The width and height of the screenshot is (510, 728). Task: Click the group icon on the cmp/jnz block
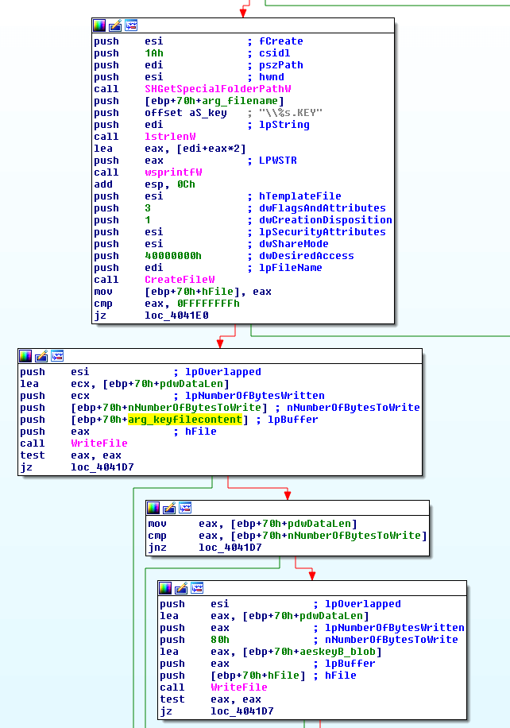point(185,508)
